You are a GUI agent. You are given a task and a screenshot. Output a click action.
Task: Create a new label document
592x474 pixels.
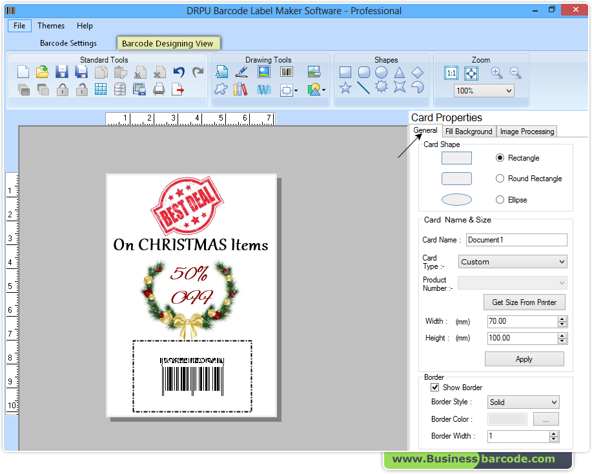[23, 72]
